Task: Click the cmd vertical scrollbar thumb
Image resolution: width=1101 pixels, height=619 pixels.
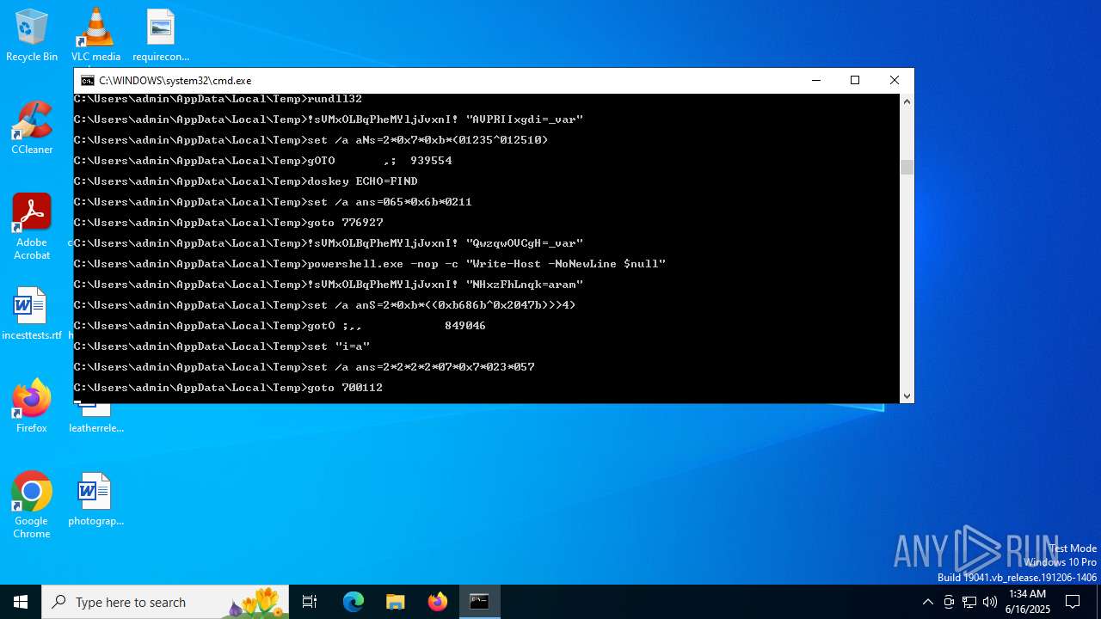Action: pyautogui.click(x=907, y=167)
